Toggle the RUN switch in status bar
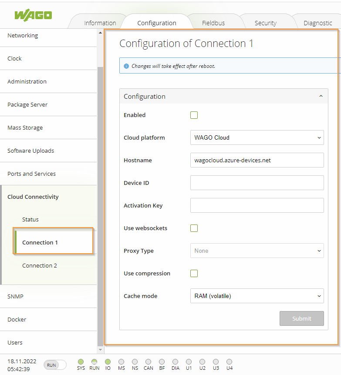This screenshot has height=375, width=341. coord(55,365)
